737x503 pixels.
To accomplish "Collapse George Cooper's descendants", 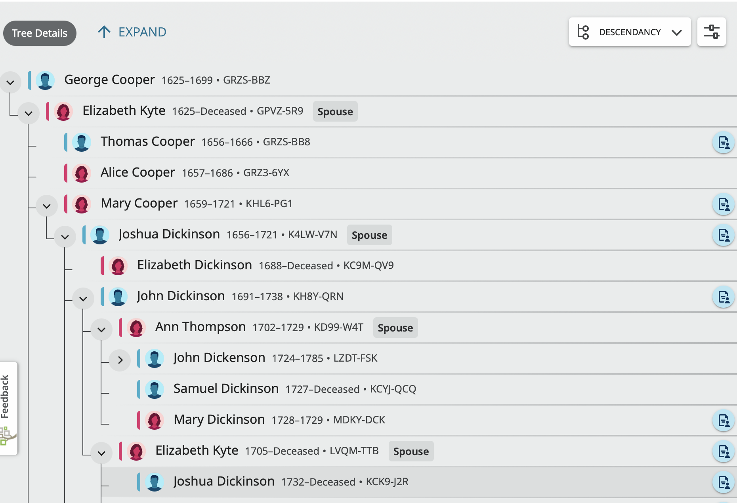I will click(10, 82).
